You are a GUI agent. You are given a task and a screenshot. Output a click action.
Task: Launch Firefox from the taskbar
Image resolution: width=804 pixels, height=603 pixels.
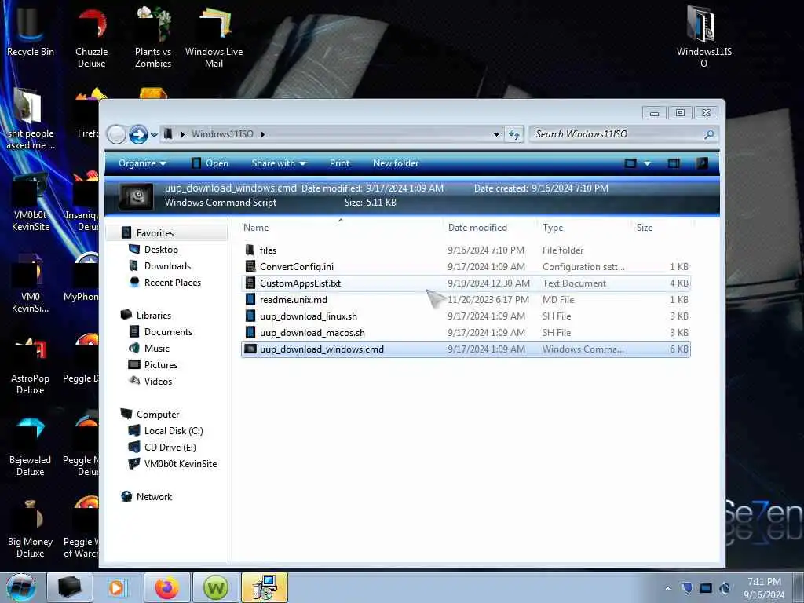pos(167,587)
